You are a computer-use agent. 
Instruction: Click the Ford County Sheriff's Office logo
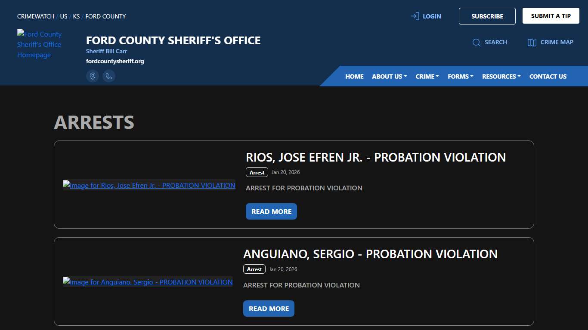(40, 44)
